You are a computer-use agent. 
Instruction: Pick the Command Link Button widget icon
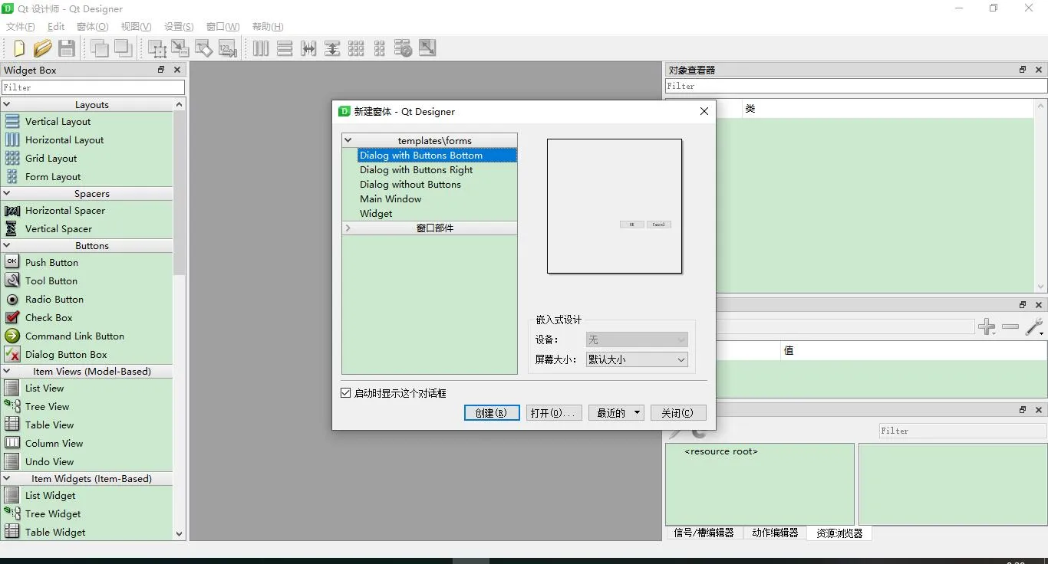[12, 336]
